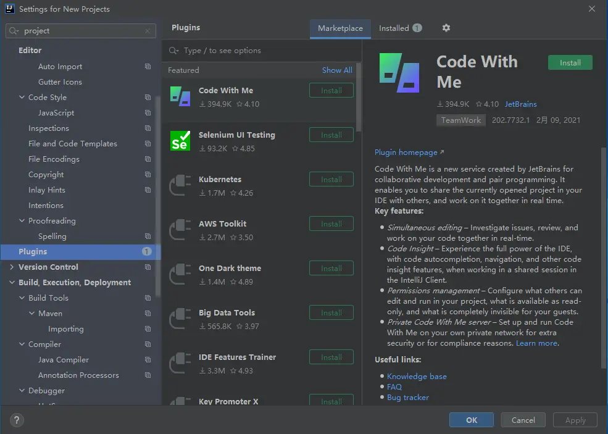Viewport: 608px width, 434px height.
Task: Click the Big Data Tools plugin icon
Action: (180, 319)
